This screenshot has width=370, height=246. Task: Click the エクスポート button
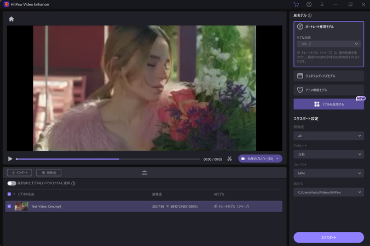point(328,237)
